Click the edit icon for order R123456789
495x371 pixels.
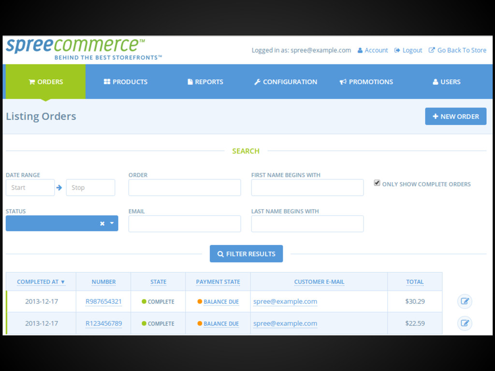pos(465,323)
